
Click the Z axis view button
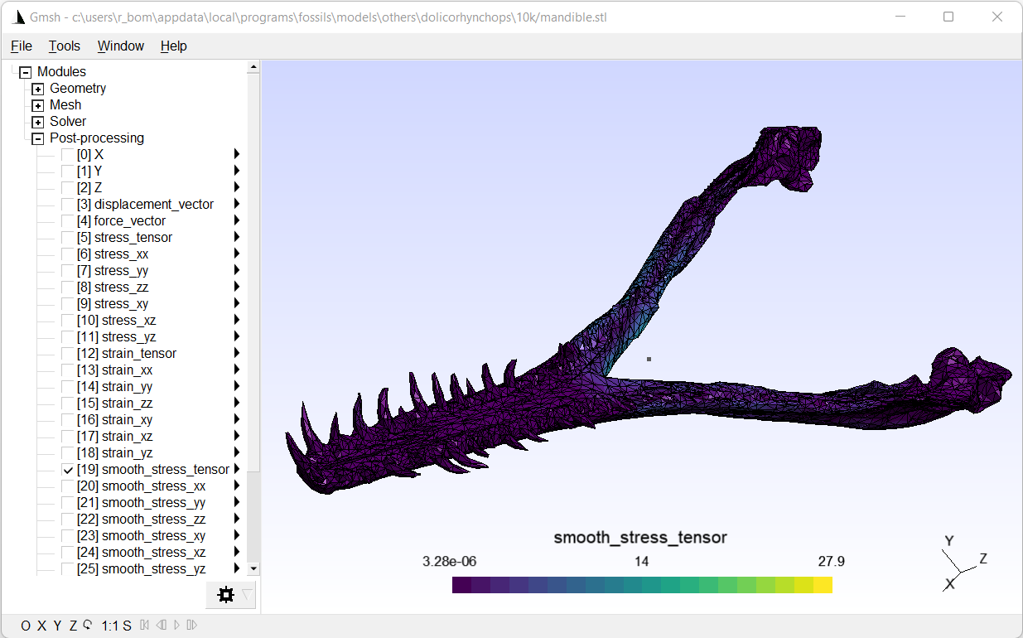[73, 626]
